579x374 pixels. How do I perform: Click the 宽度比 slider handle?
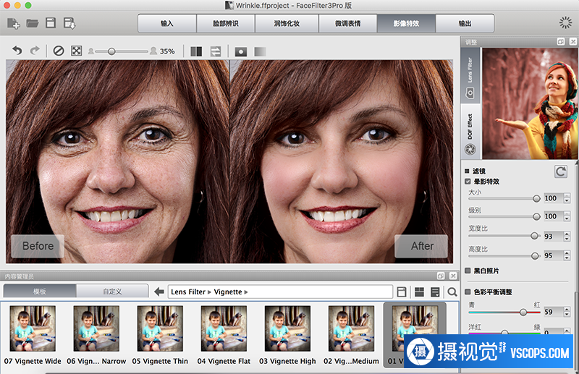coord(534,236)
